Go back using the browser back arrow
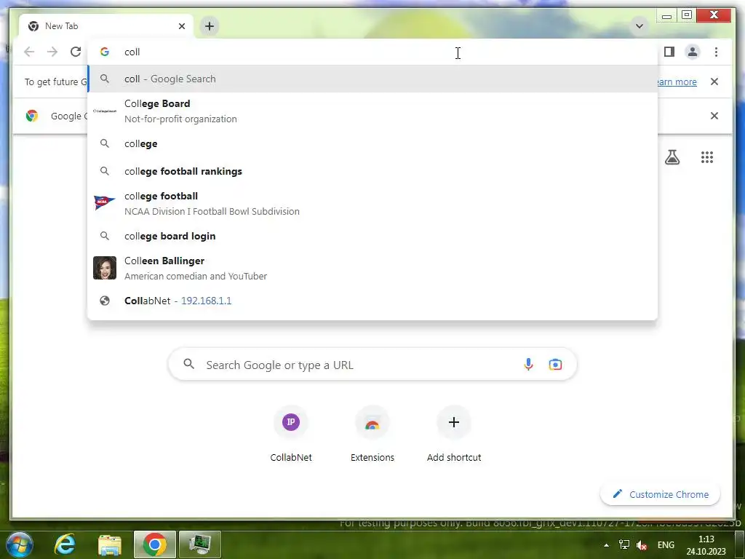Screen dimensions: 745x559 (x=29, y=52)
